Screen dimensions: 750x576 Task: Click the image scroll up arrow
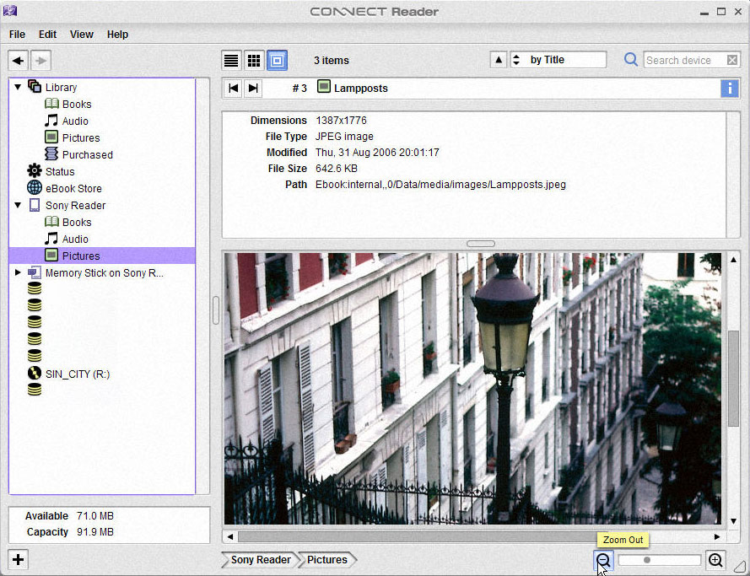[x=733, y=260]
